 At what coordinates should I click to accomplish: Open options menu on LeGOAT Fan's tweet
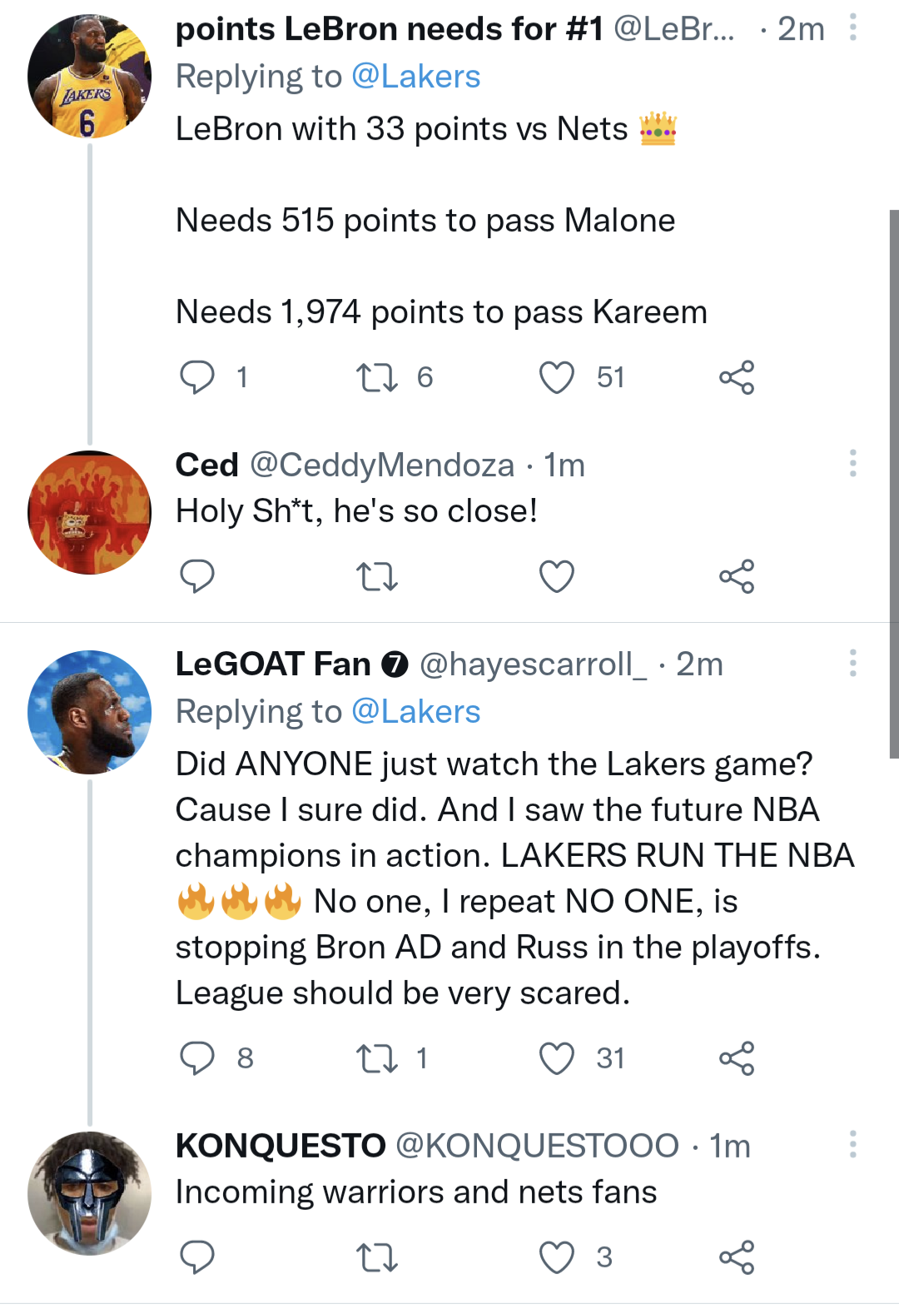(x=852, y=662)
